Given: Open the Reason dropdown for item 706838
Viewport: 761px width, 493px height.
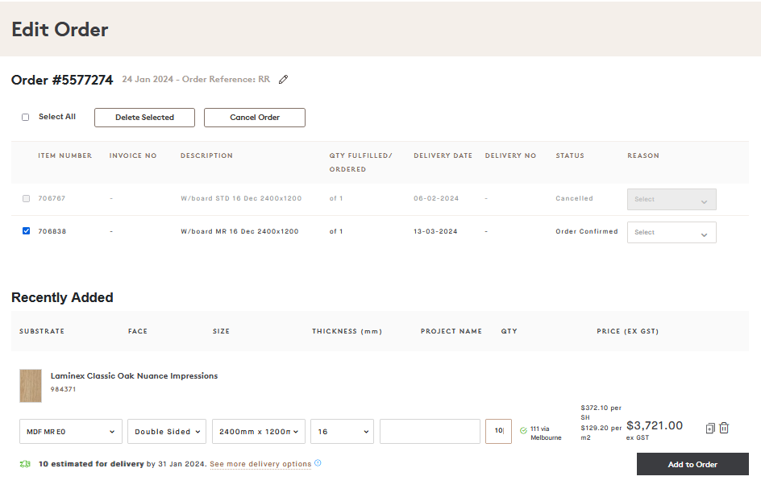Looking at the screenshot, I should 672,232.
